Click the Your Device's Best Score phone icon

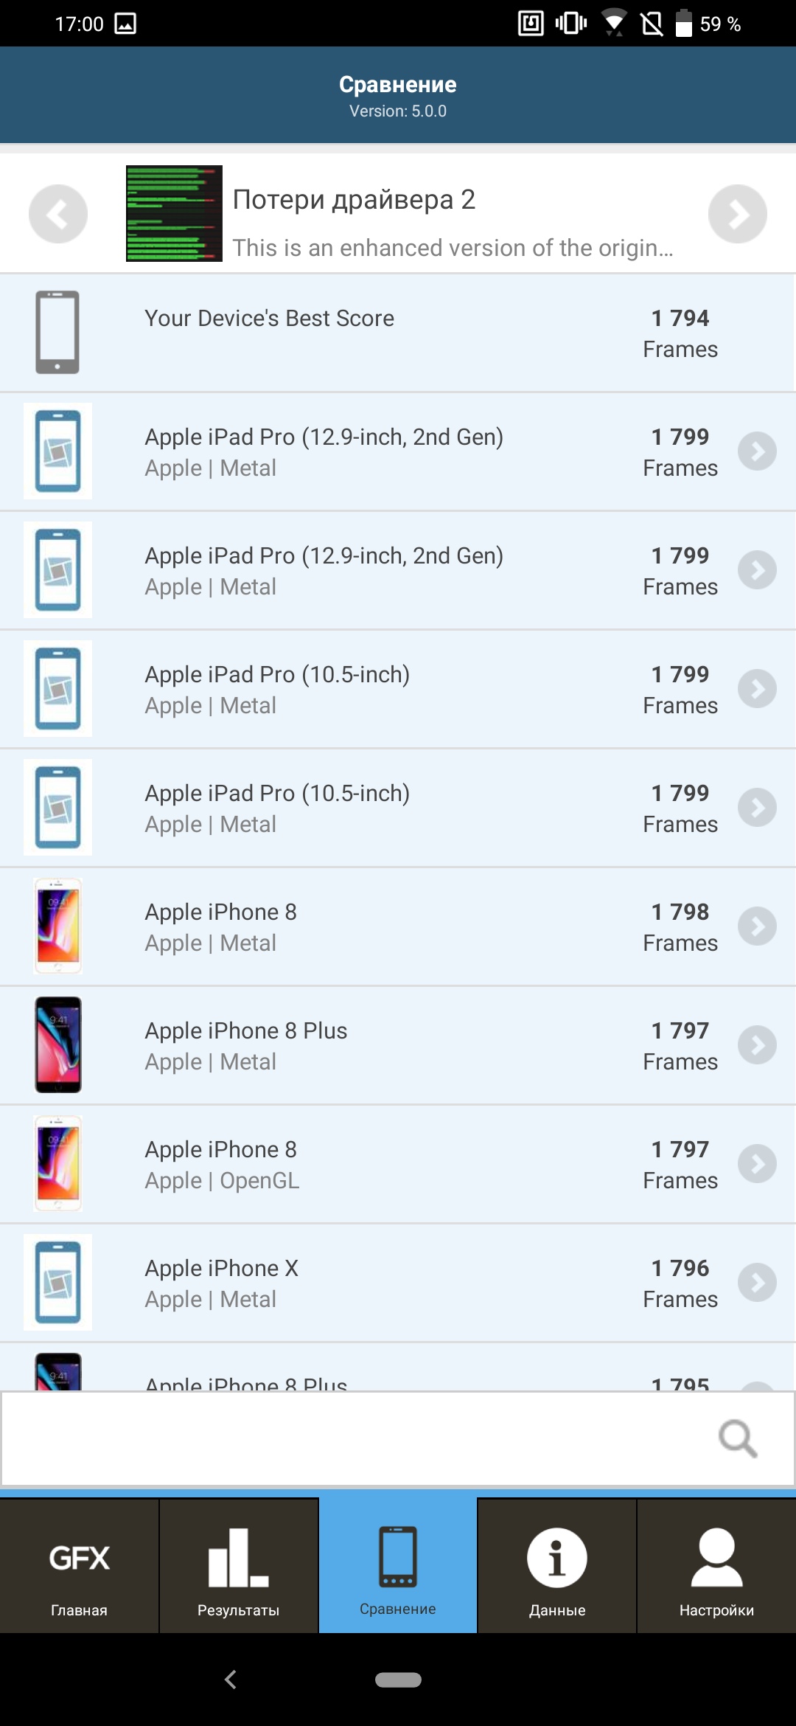[57, 333]
